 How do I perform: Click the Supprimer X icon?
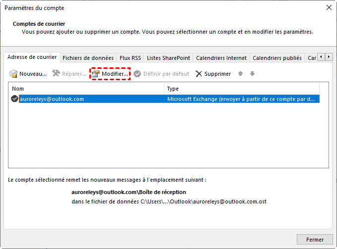tap(199, 74)
